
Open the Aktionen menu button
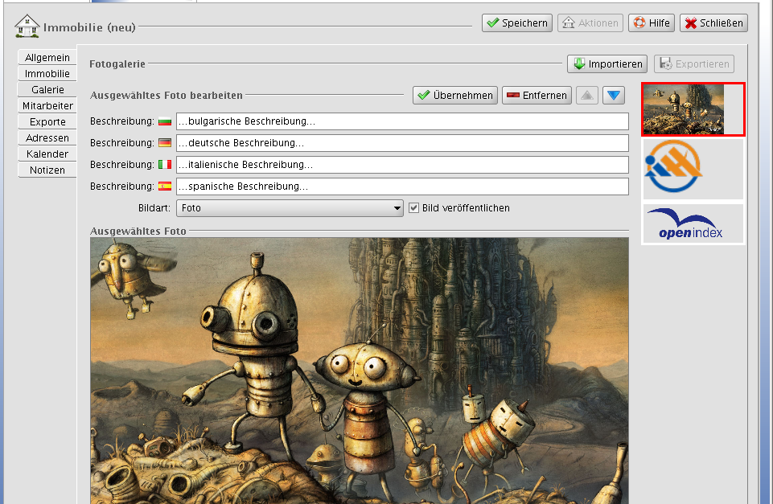tap(590, 23)
